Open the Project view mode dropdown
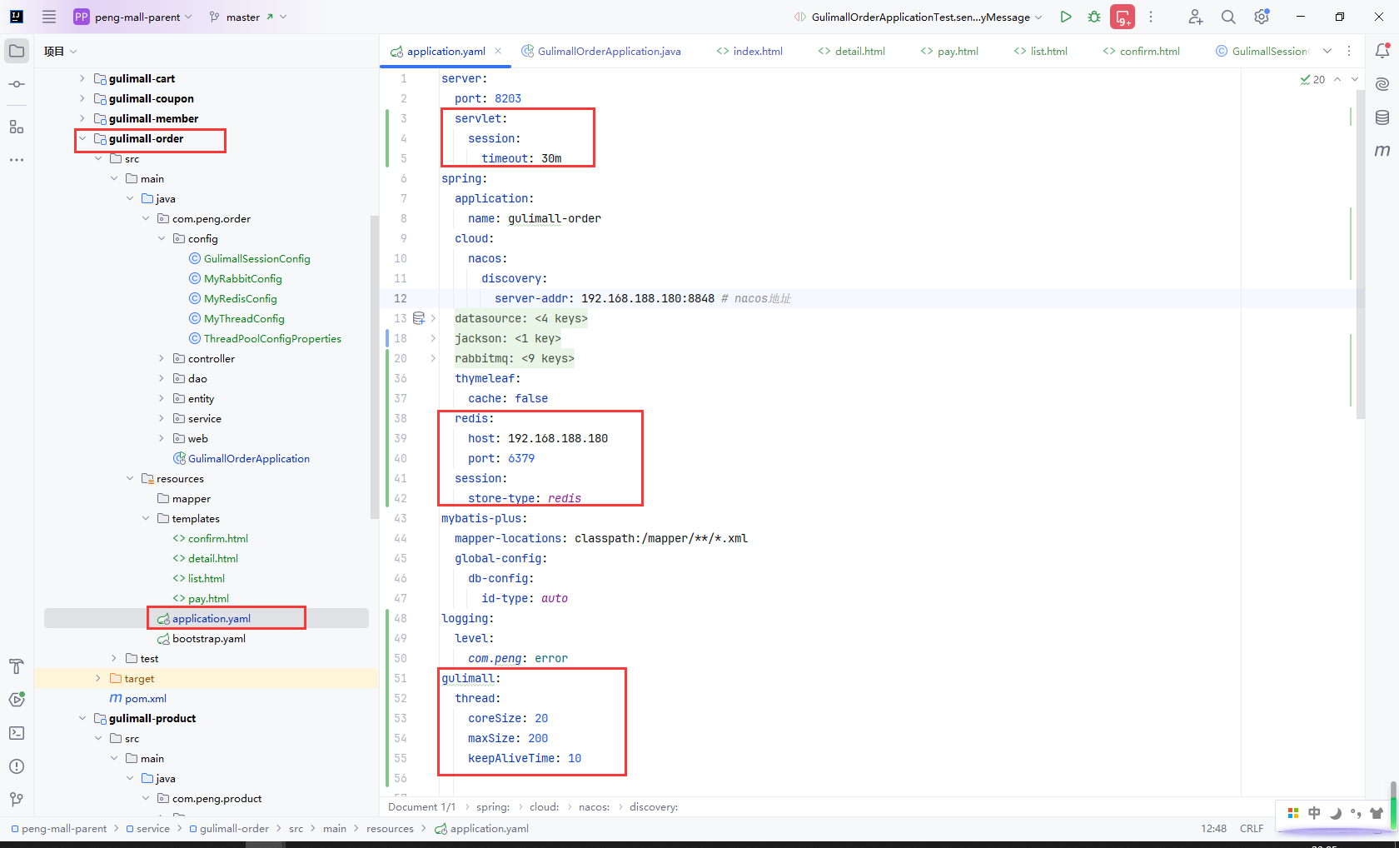The image size is (1399, 848). [x=60, y=51]
